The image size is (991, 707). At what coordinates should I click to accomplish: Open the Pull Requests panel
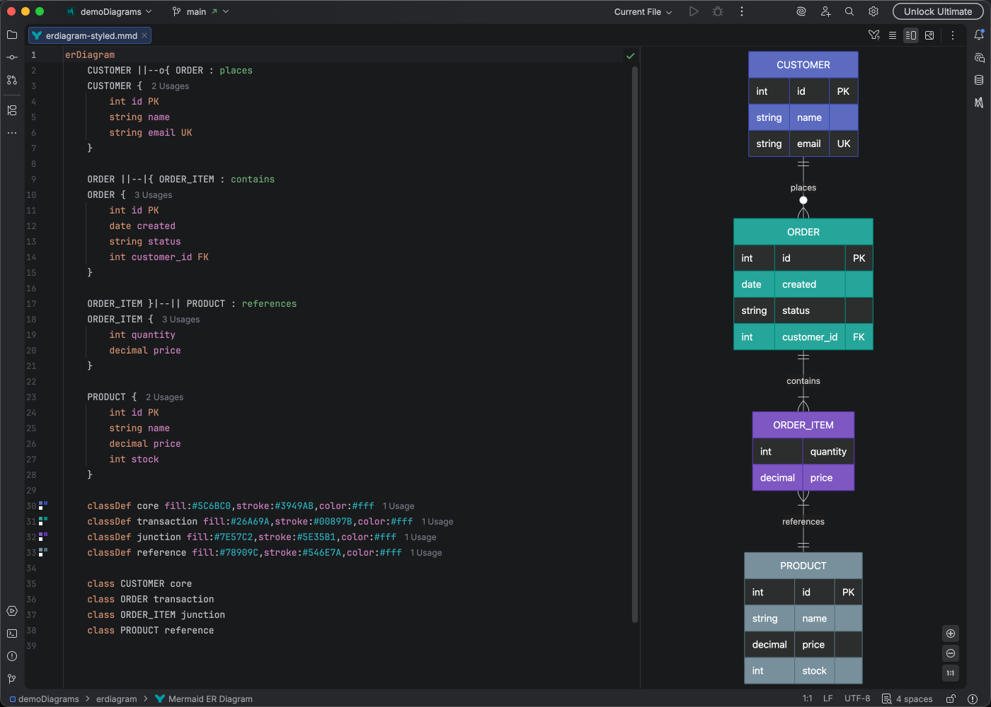click(x=11, y=80)
